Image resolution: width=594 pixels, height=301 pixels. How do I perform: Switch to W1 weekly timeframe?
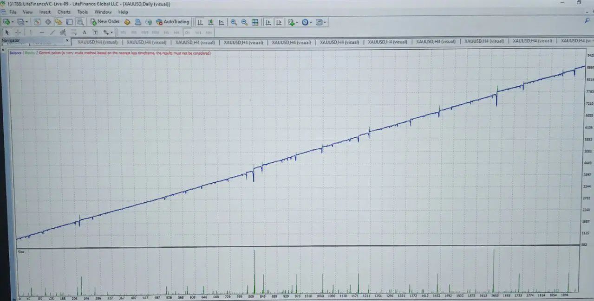coord(198,32)
